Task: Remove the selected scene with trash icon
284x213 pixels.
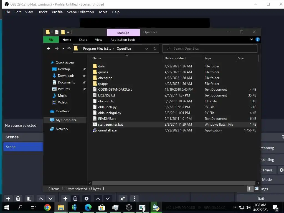Action: point(18,199)
